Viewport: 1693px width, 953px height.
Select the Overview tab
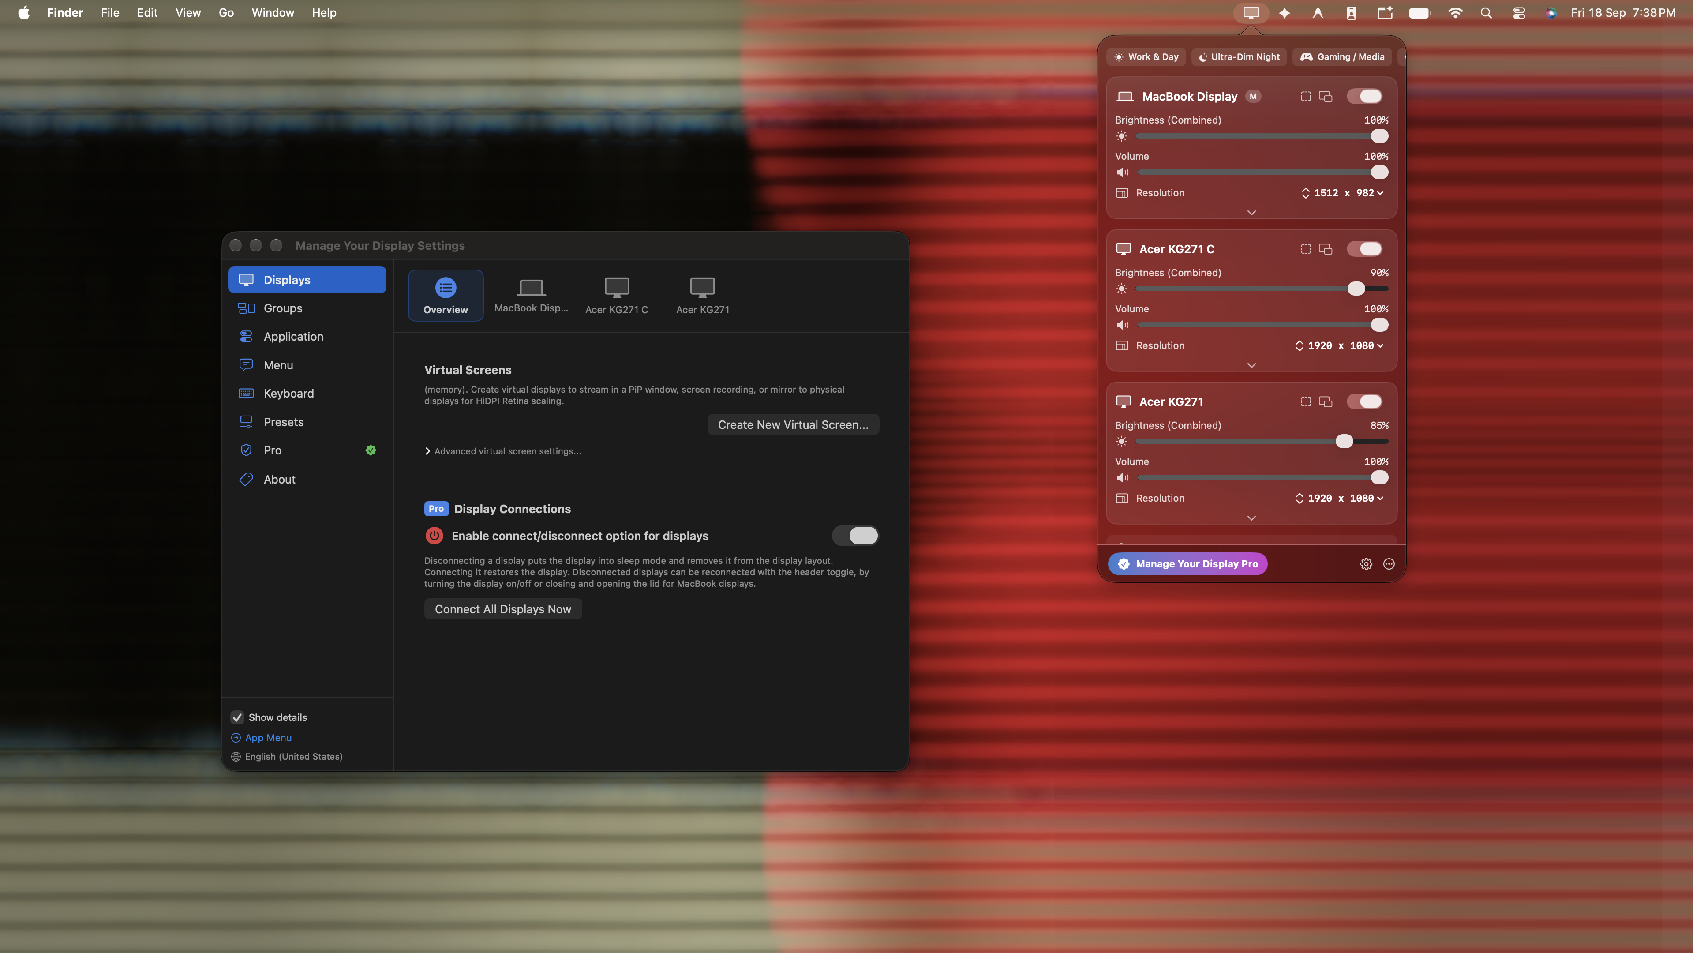[445, 296]
